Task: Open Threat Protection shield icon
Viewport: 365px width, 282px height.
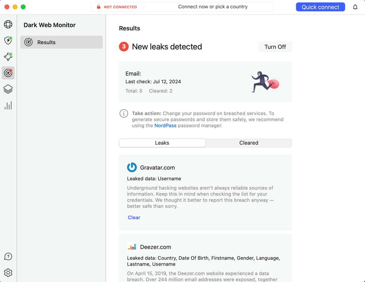Action: click(x=8, y=41)
